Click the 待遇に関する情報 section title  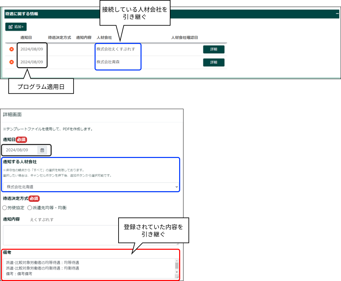click(x=22, y=14)
